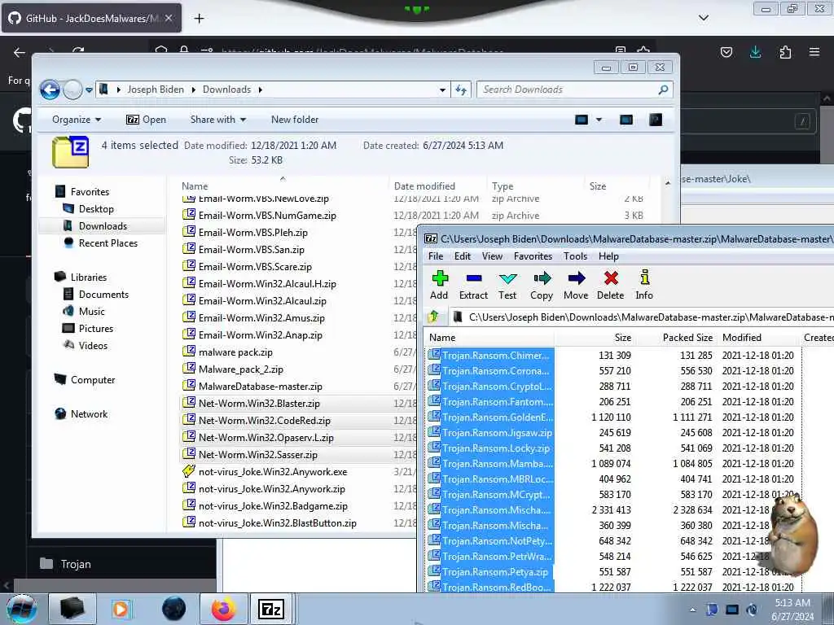Click the Extract button in 7-Zip
Image resolution: width=834 pixels, height=625 pixels.
click(473, 286)
